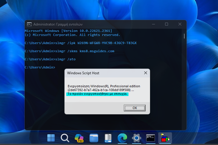Click the Command Prompt vertical scrollbar thumb

click(184, 36)
